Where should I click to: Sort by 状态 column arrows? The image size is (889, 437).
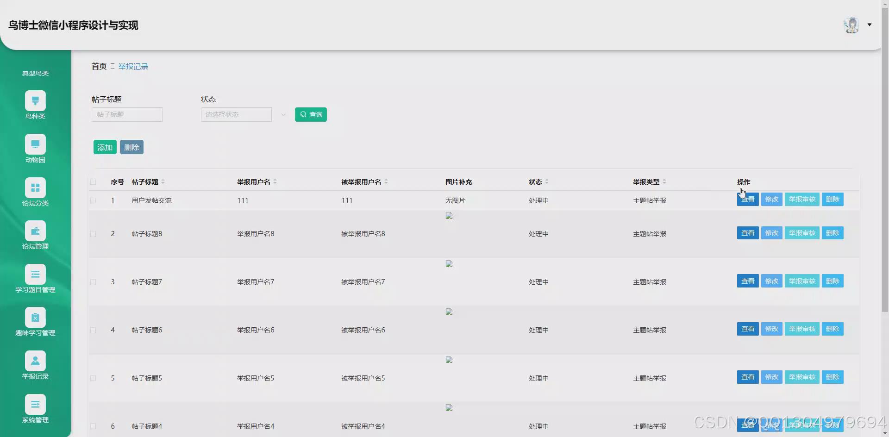click(x=547, y=181)
